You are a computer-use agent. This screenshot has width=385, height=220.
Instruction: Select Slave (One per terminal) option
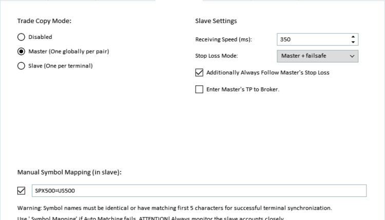click(x=21, y=65)
